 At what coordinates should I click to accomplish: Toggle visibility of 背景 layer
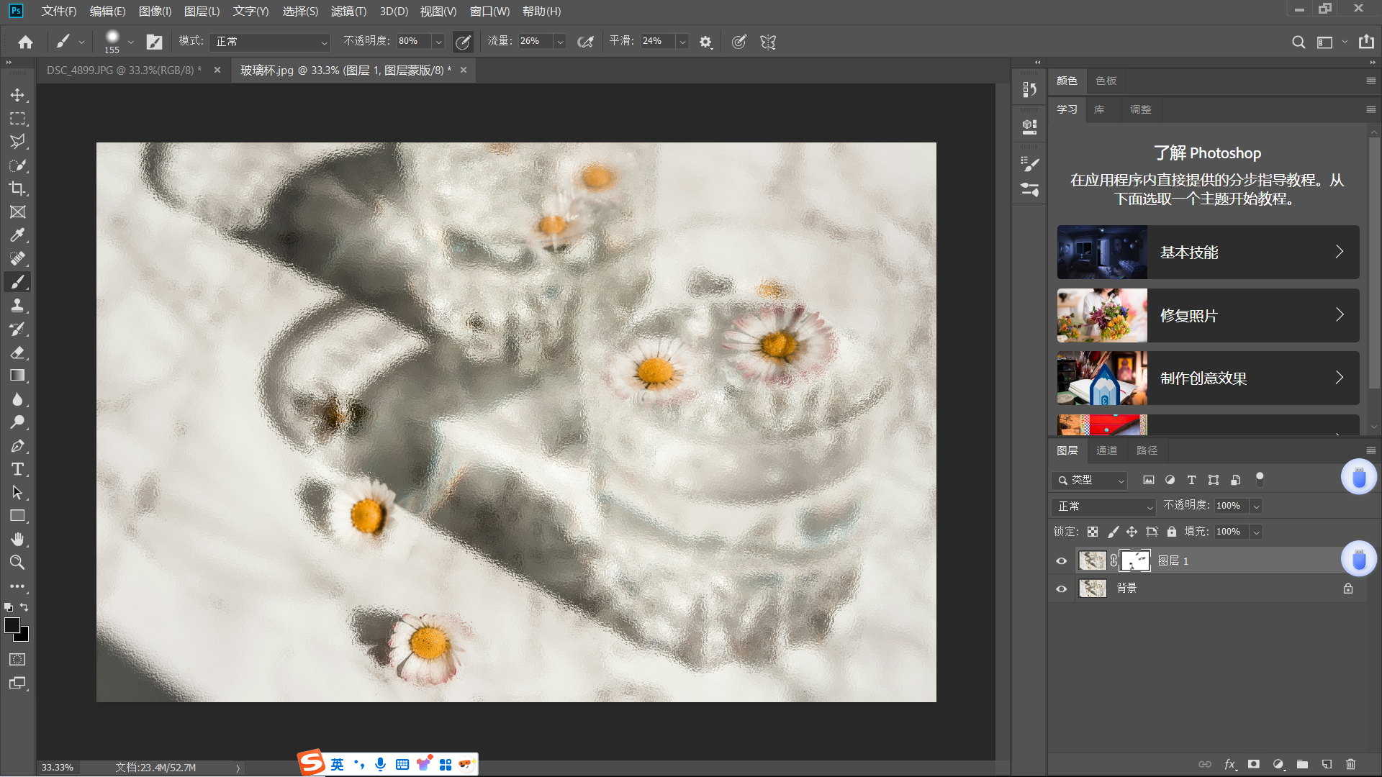click(1061, 589)
